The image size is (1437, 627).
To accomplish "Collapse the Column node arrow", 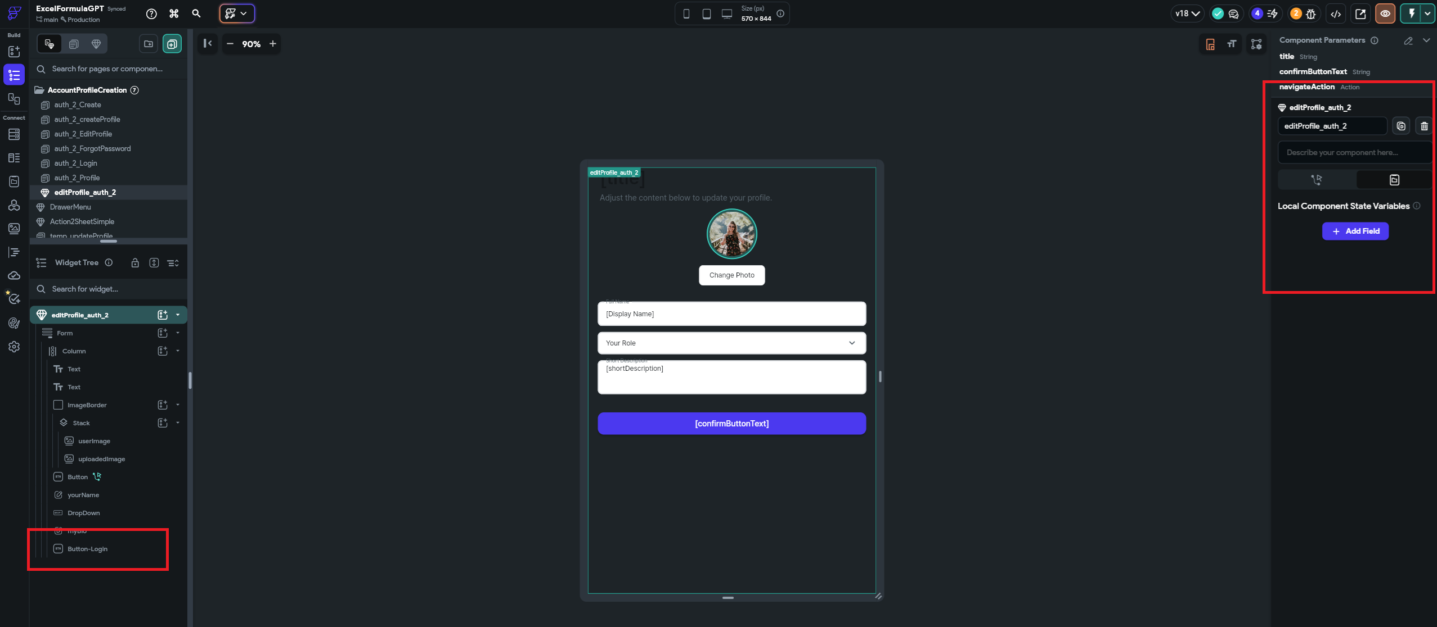I will 178,351.
